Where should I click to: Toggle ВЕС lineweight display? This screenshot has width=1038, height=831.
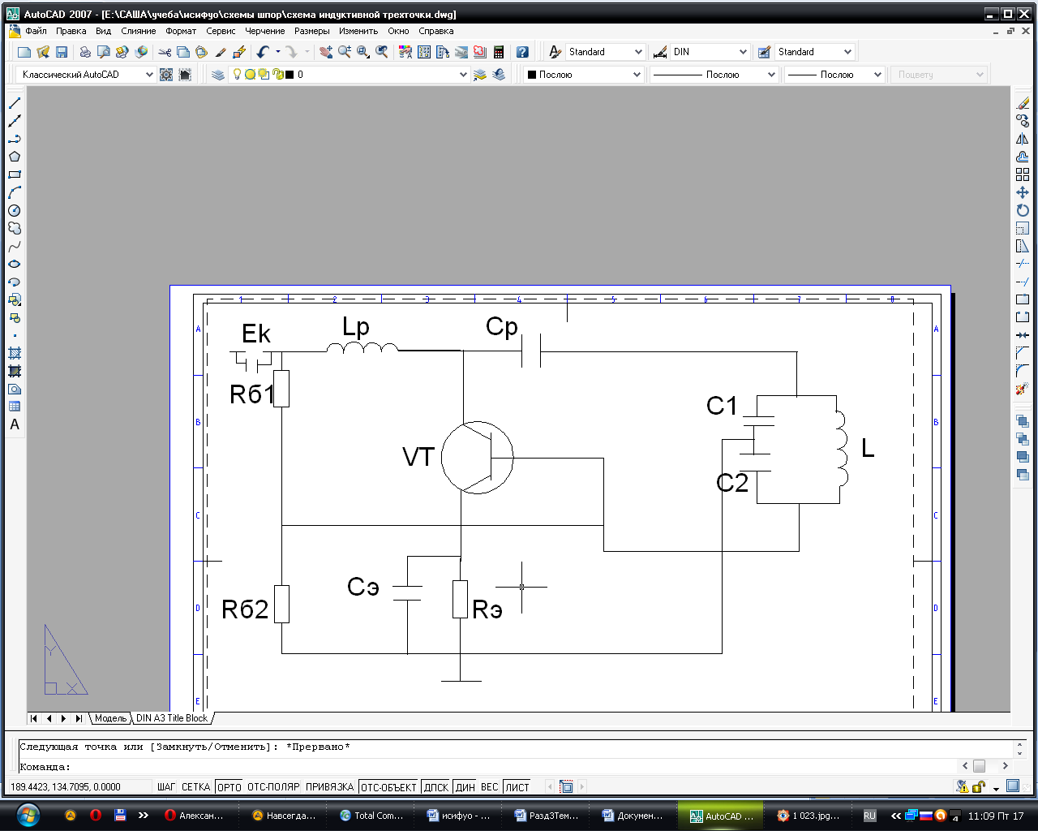click(490, 787)
